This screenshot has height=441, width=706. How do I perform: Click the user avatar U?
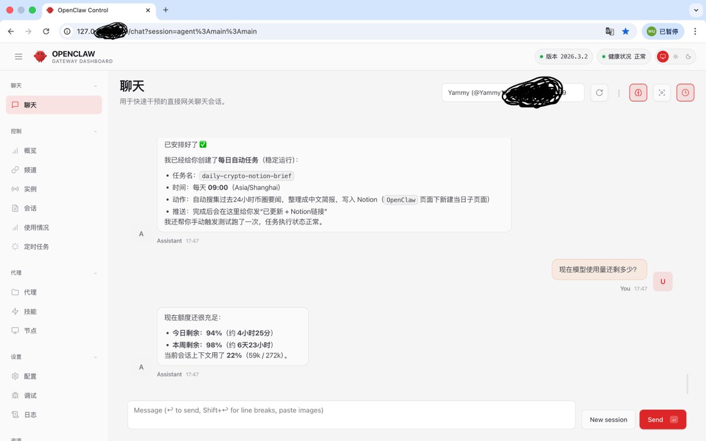pos(662,282)
